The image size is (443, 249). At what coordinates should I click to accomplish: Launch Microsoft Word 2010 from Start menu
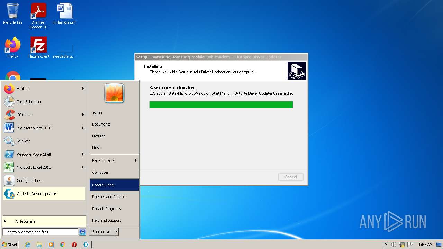tap(44, 128)
